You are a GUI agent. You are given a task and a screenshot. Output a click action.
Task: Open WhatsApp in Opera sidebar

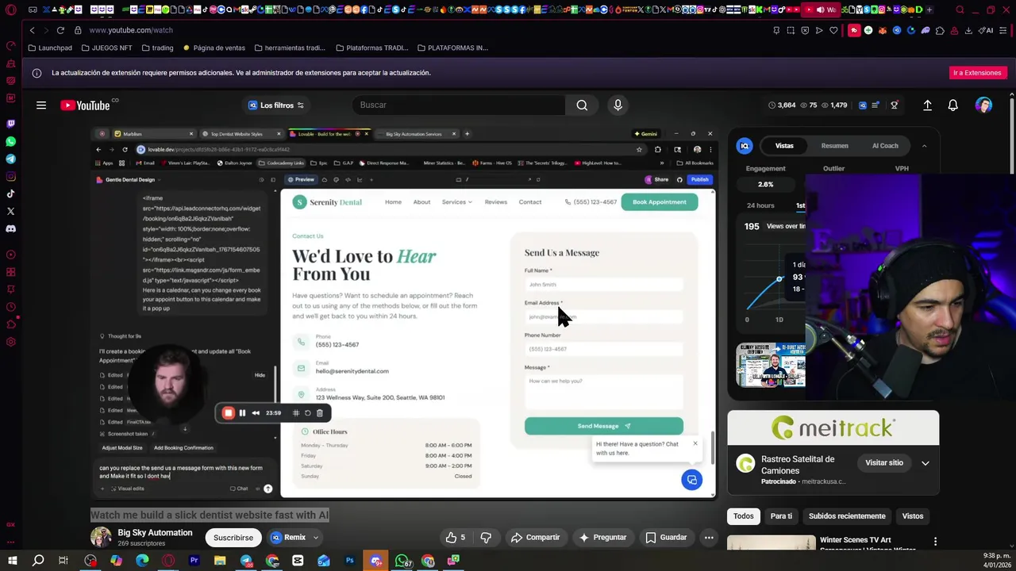pyautogui.click(x=10, y=141)
